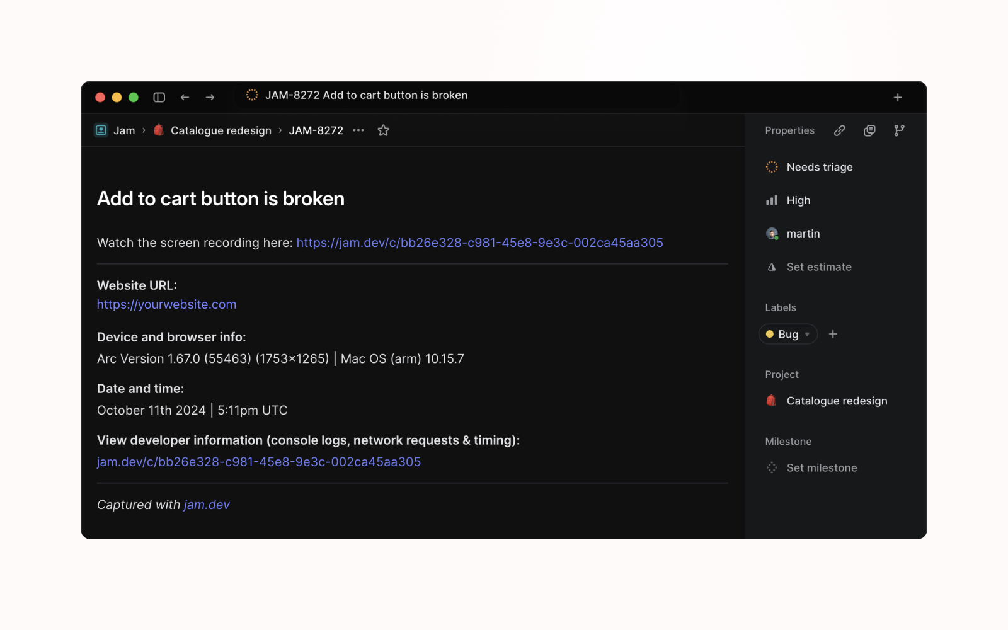Change the High priority setting
1008x630 pixels.
coord(798,200)
